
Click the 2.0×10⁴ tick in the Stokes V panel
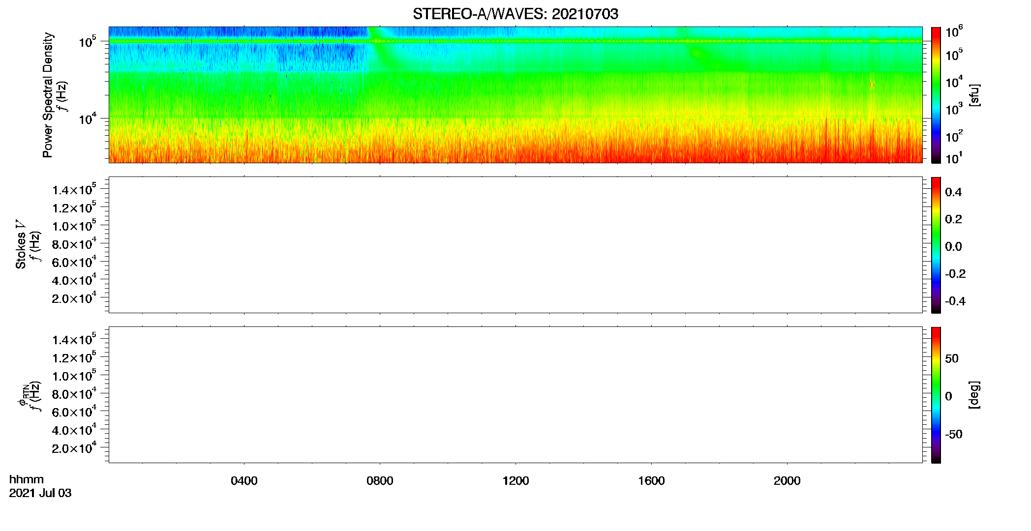click(74, 297)
